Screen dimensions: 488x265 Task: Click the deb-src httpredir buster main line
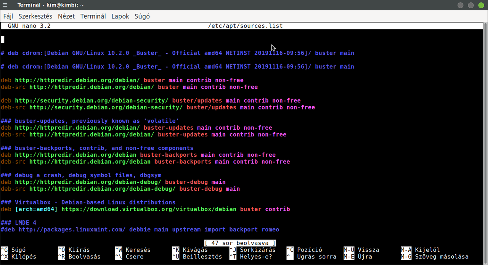tap(129, 87)
